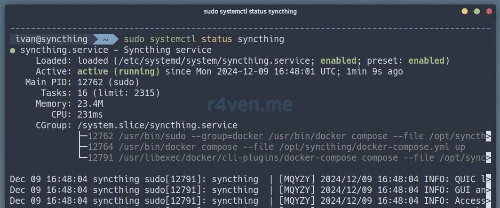The height and width of the screenshot is (208, 500).
Task: Click the Main PID 12762 (sudo) value
Action: (108, 82)
